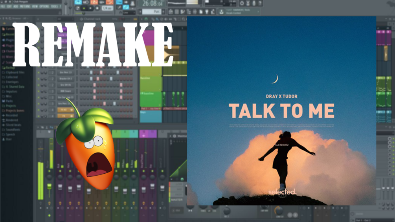The image size is (395, 222).
Task: Click previous pattern arrow left of selector
Action: point(140,12)
